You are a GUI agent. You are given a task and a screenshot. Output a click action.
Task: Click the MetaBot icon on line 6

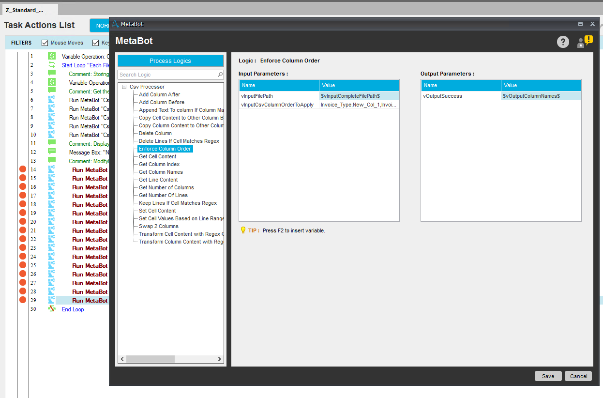pos(52,100)
